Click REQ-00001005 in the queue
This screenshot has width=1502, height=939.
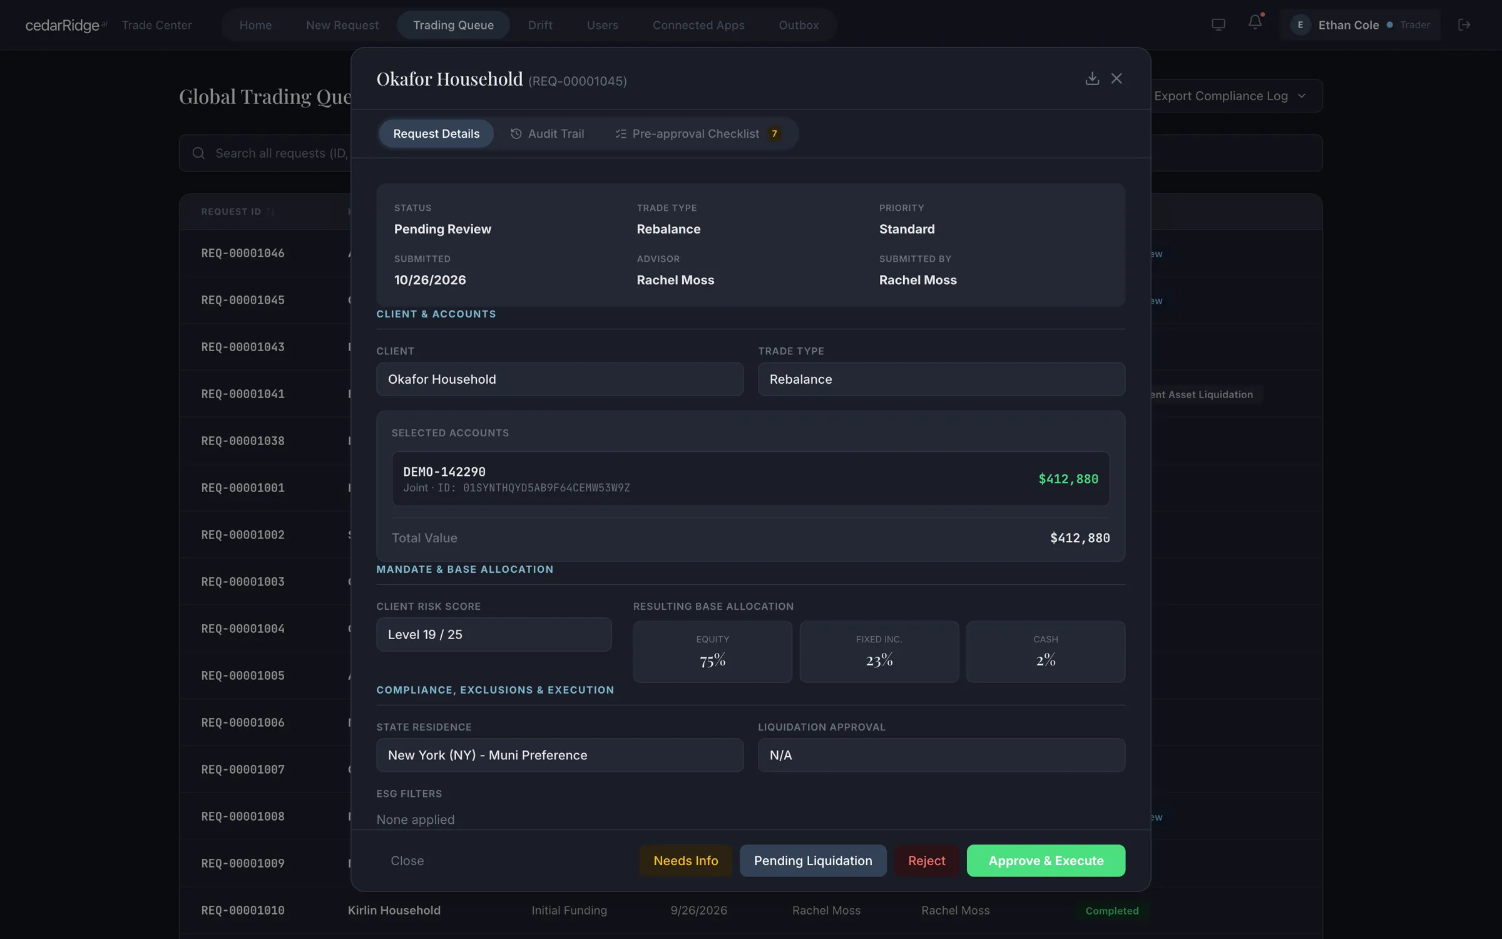(243, 675)
